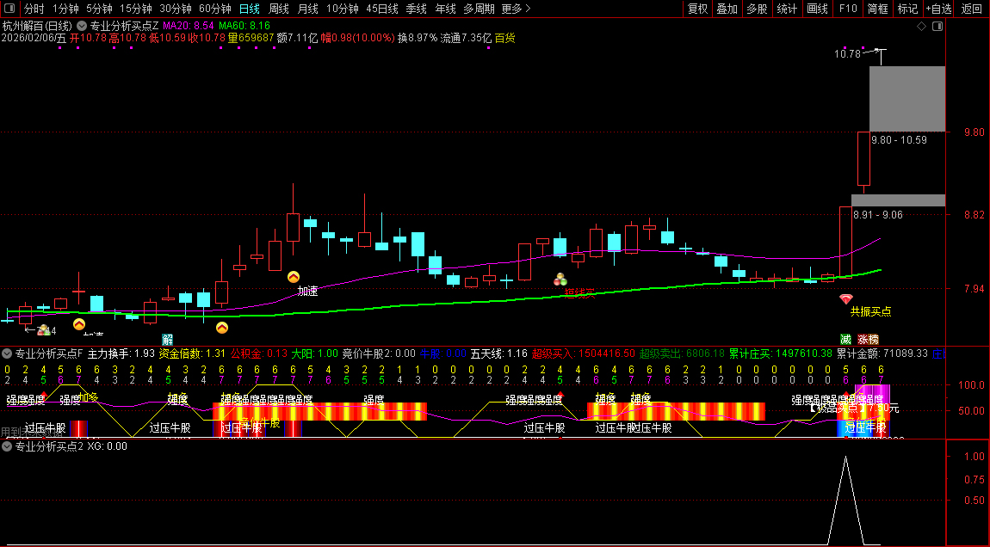Viewport: 990px width, 547px height.
Task: Click the white XG signal spike
Action: [846, 499]
